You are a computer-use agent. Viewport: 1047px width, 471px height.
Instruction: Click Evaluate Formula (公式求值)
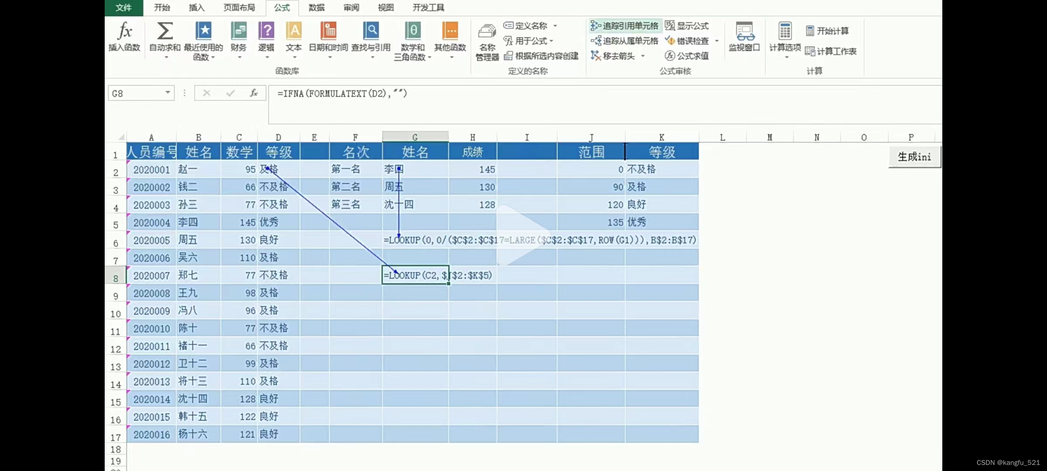tap(687, 56)
